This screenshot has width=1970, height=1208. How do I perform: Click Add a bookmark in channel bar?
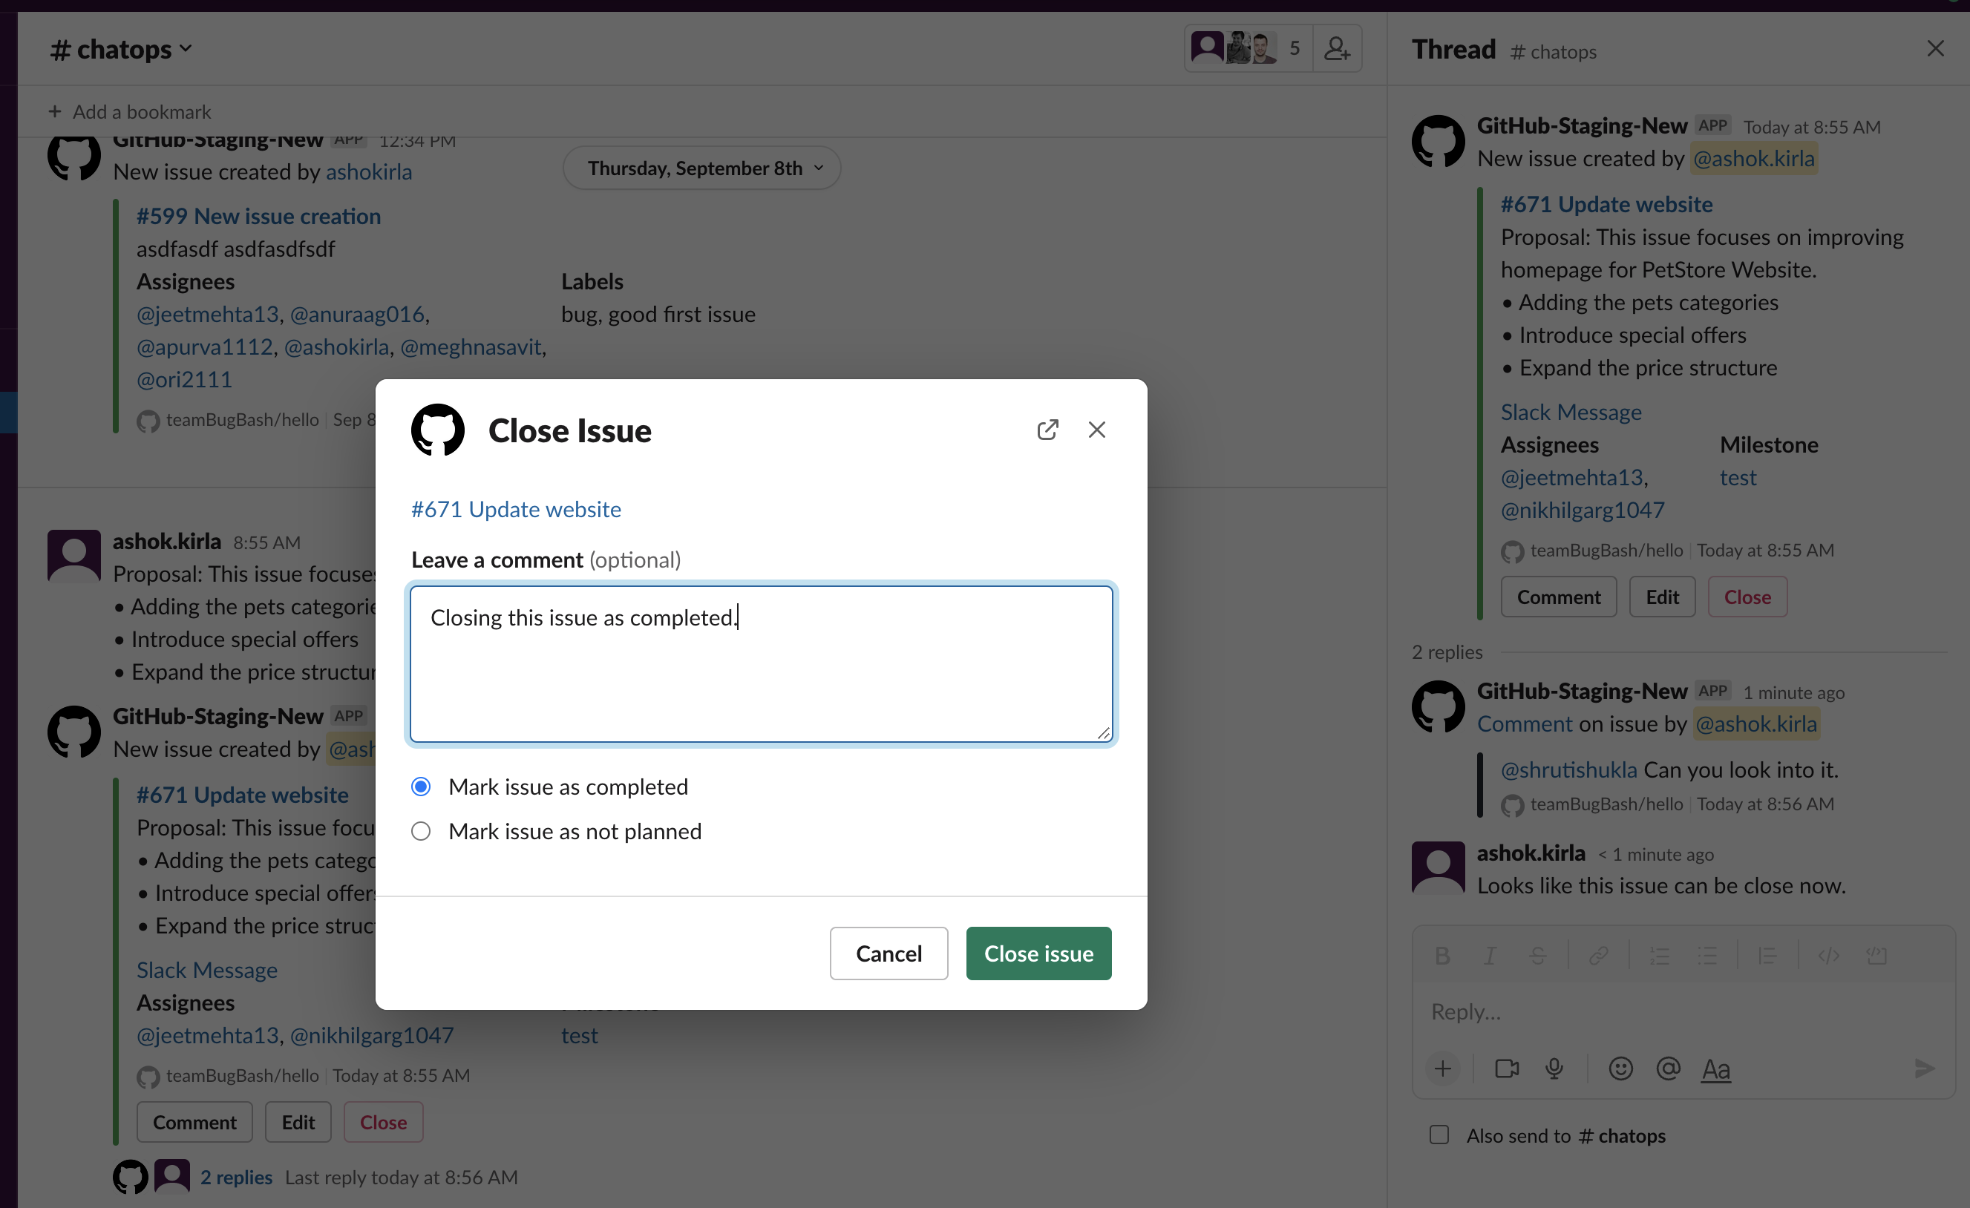(131, 112)
